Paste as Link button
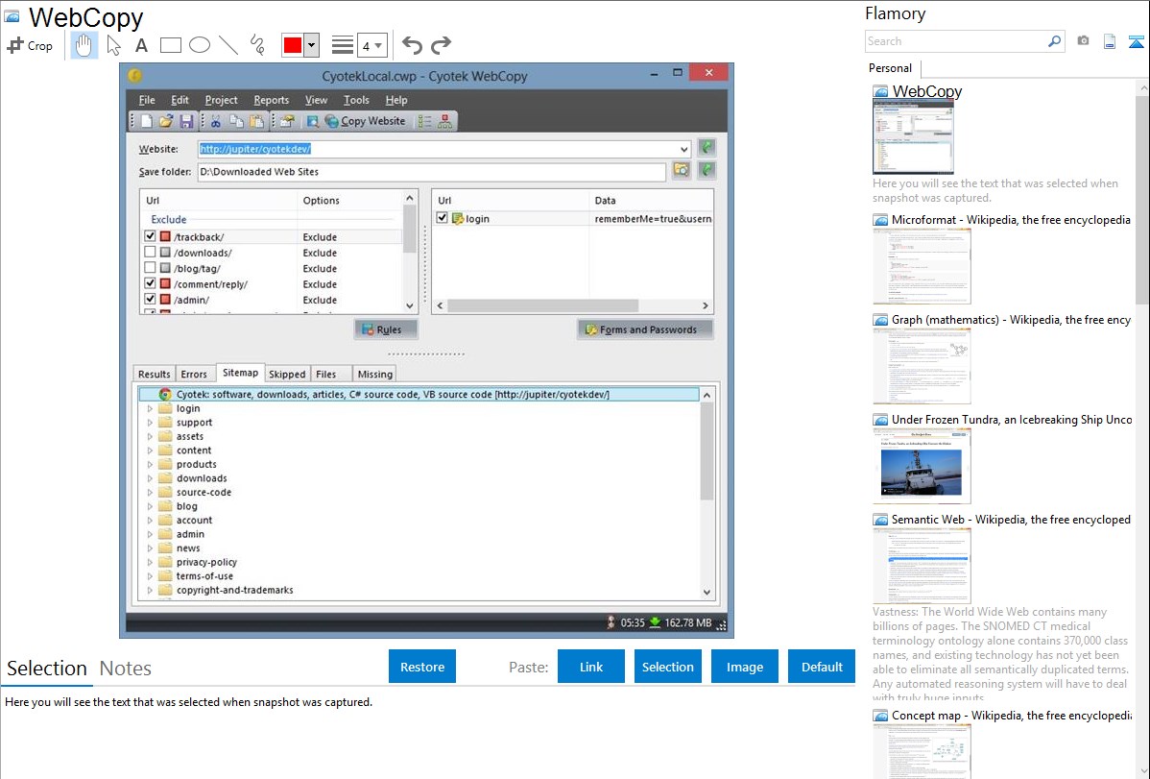This screenshot has width=1150, height=779. click(591, 667)
